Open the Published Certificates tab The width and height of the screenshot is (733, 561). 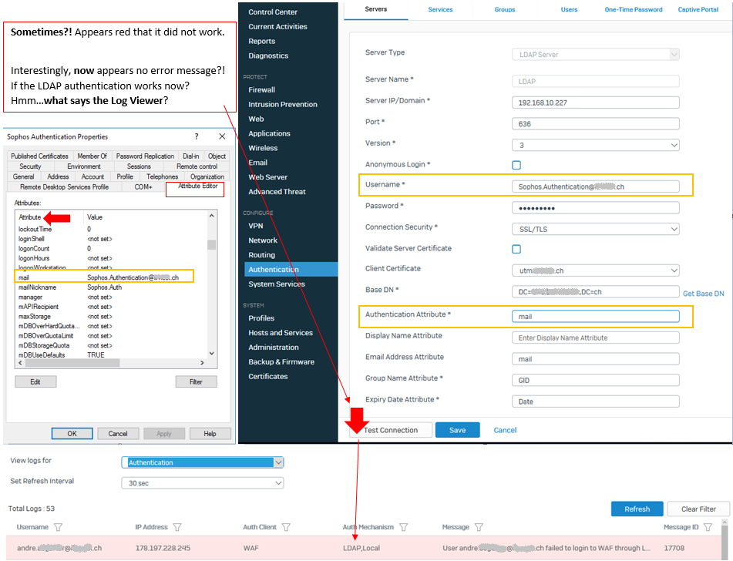(x=40, y=156)
